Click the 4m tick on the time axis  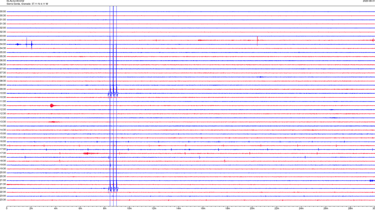pos(56,208)
